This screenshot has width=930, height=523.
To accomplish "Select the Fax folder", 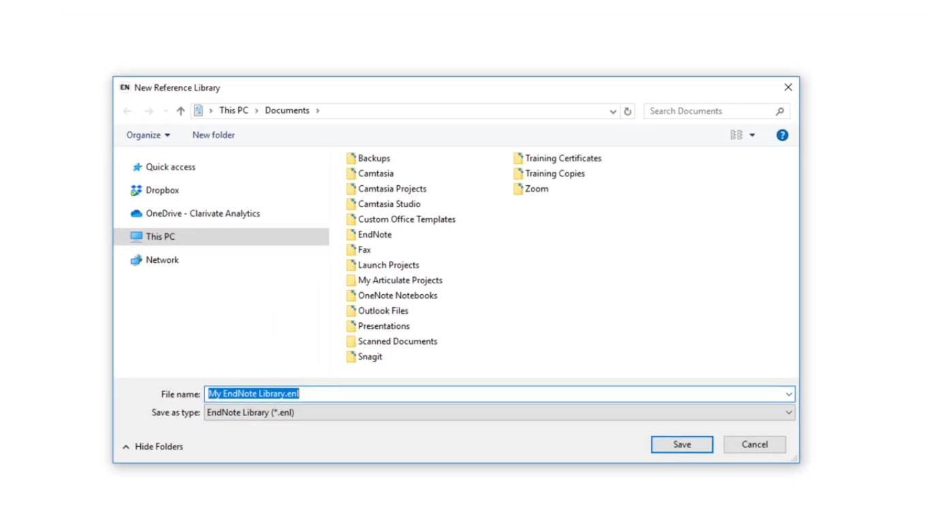I will coord(358,250).
